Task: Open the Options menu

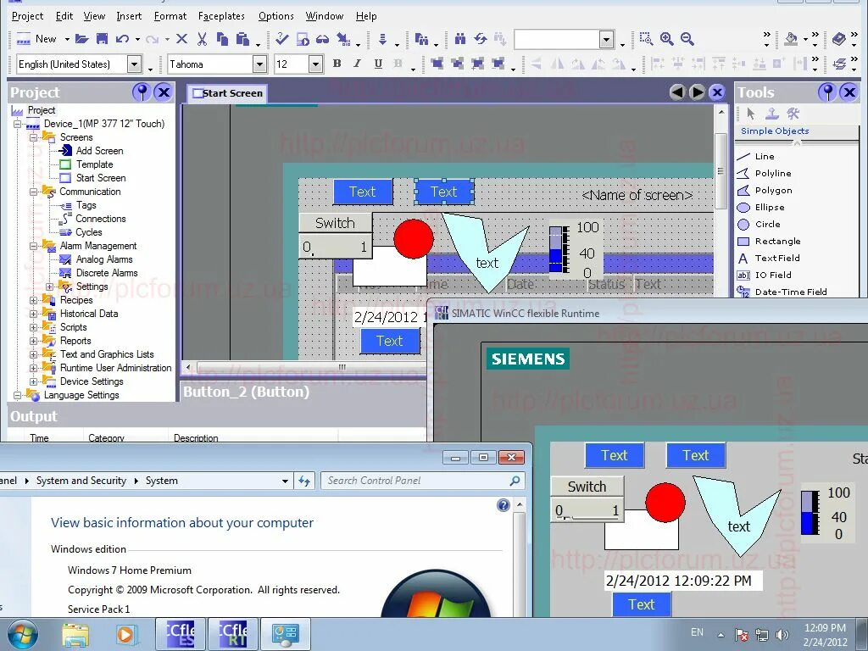Action: click(275, 16)
